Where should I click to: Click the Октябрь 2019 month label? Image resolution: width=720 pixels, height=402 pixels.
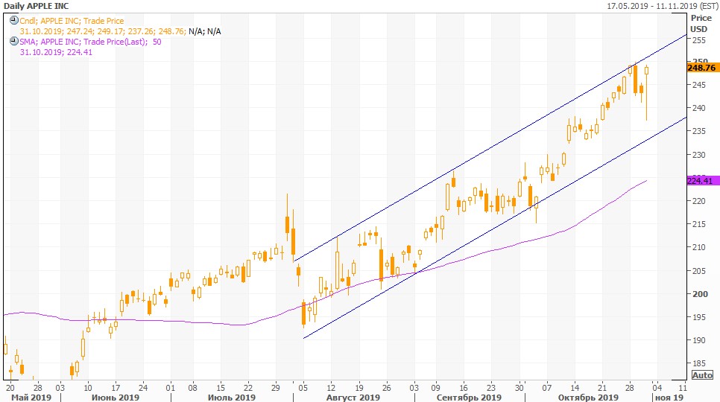point(590,398)
